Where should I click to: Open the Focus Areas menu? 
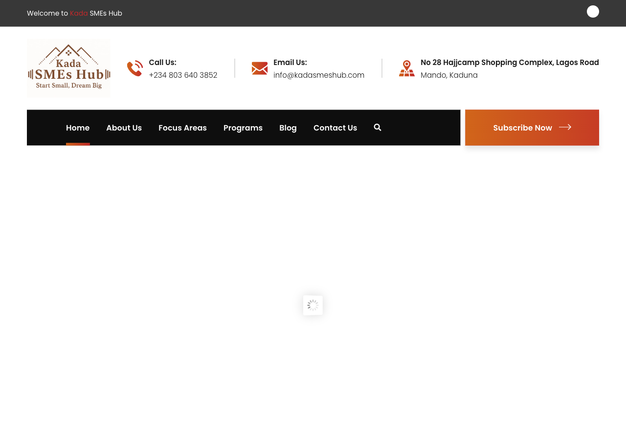(182, 128)
